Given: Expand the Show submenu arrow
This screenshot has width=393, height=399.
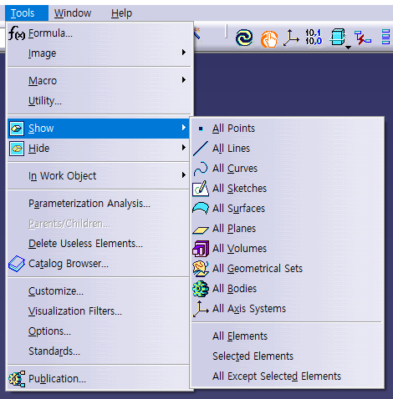Looking at the screenshot, I should [184, 128].
